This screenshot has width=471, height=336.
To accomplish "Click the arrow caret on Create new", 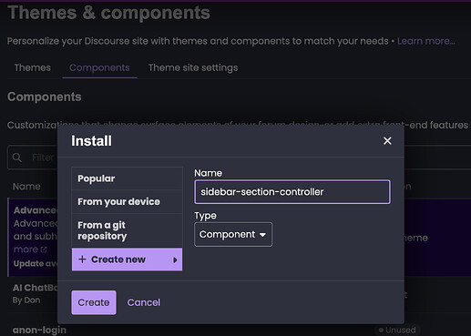I will click(x=175, y=260).
